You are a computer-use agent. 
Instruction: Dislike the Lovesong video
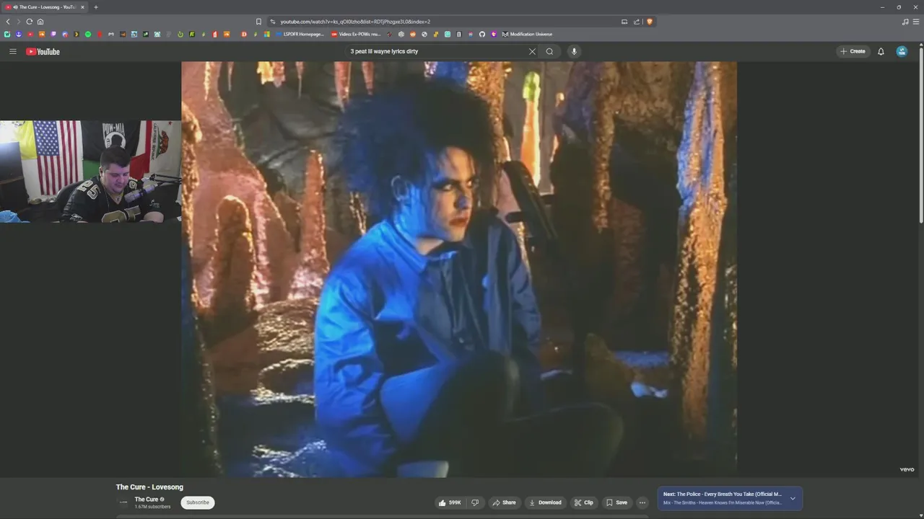(474, 502)
